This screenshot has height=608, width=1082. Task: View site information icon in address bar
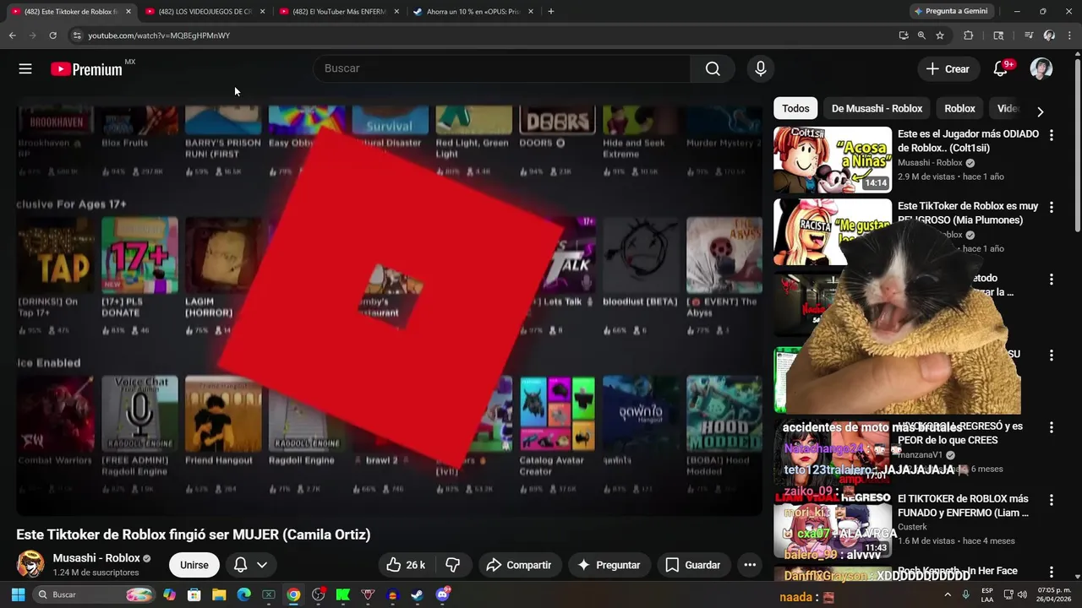[x=76, y=35]
